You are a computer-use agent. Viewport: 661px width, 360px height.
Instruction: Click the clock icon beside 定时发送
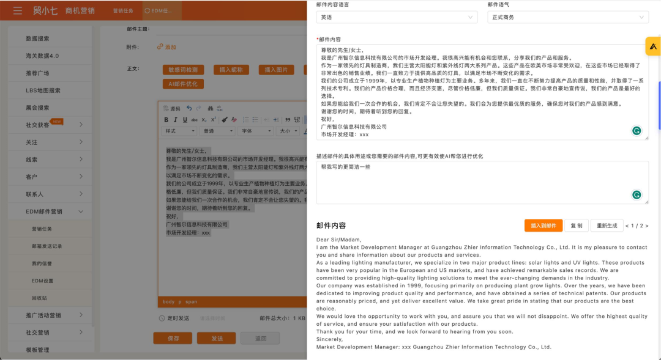click(162, 318)
